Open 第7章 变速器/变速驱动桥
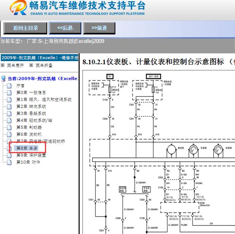 pyautogui.click(x=41, y=141)
